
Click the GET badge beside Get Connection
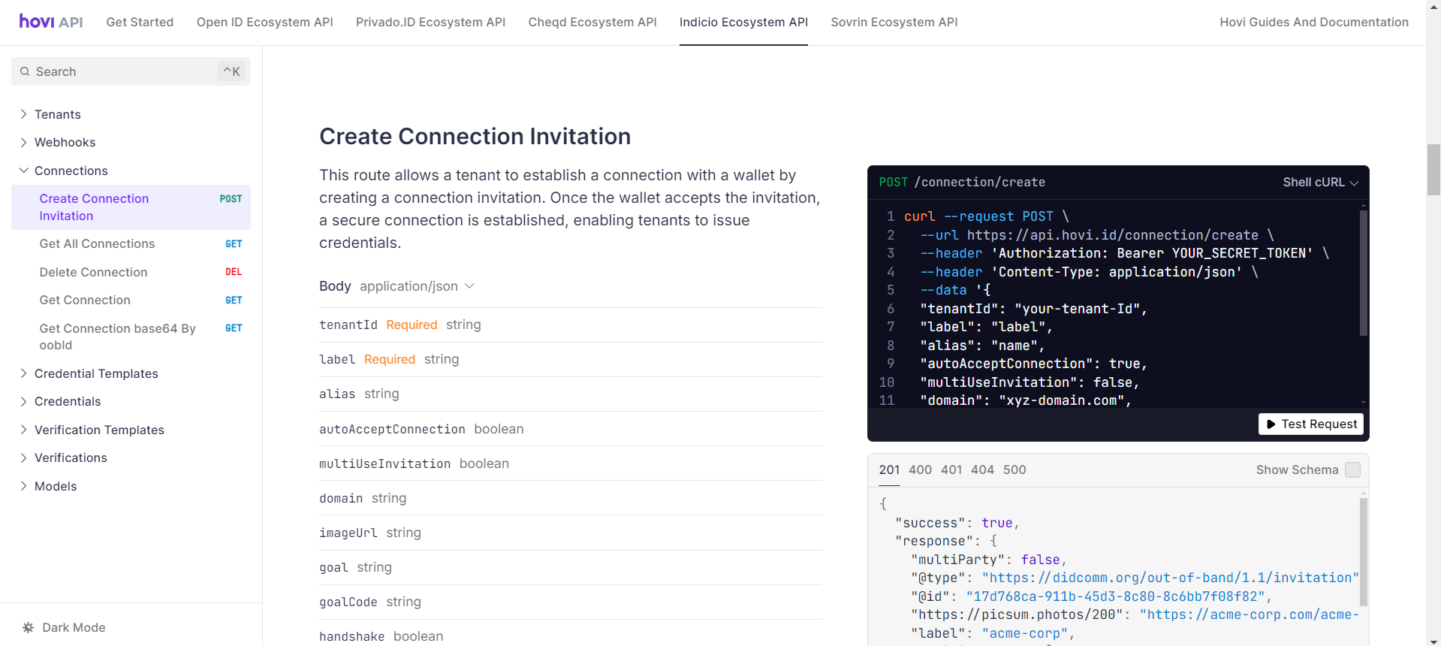(234, 300)
